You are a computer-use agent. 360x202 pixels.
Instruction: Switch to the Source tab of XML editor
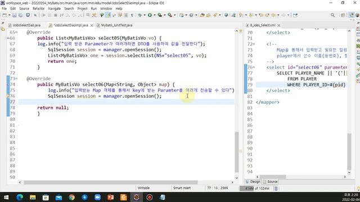[270, 182]
